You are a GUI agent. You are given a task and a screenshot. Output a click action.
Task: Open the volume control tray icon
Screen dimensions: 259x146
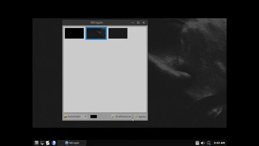(203, 143)
